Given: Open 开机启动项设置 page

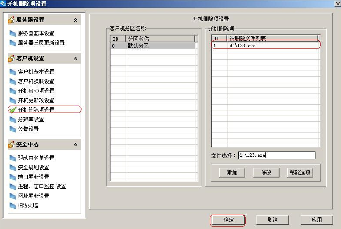Looking at the screenshot, I should pos(36,91).
